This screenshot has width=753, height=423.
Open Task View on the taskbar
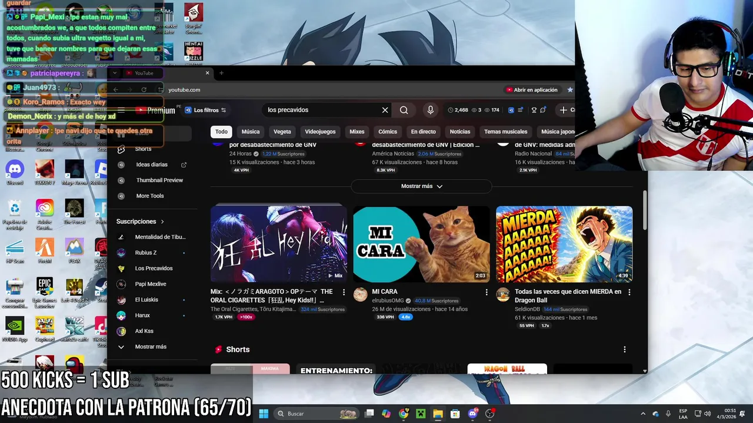369,414
